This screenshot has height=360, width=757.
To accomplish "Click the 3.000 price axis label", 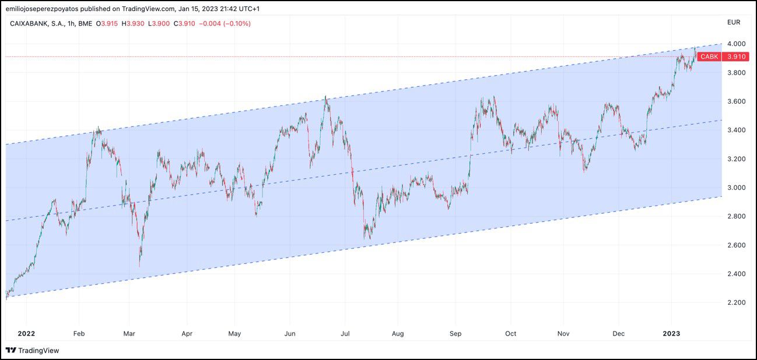I will pos(735,188).
